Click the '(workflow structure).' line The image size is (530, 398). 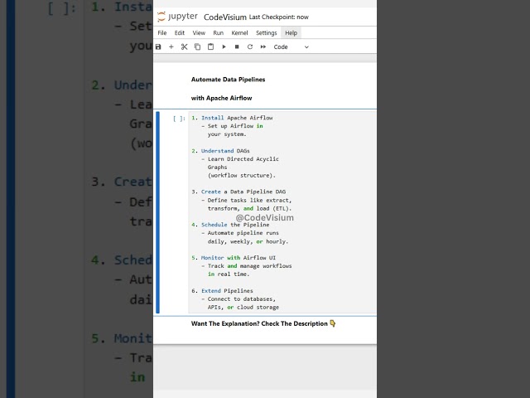pos(242,175)
